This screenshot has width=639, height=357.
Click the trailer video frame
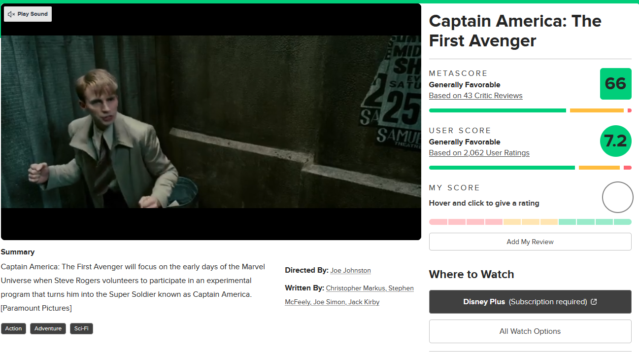click(x=211, y=122)
